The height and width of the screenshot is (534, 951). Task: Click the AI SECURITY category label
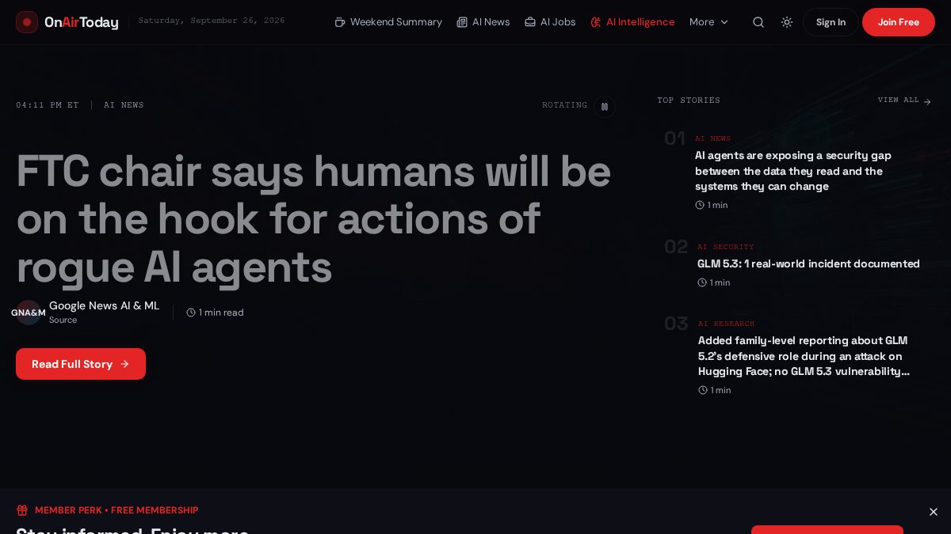click(x=726, y=247)
